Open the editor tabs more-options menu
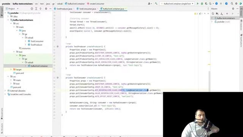The height and width of the screenshot is (137, 243). click(208, 9)
